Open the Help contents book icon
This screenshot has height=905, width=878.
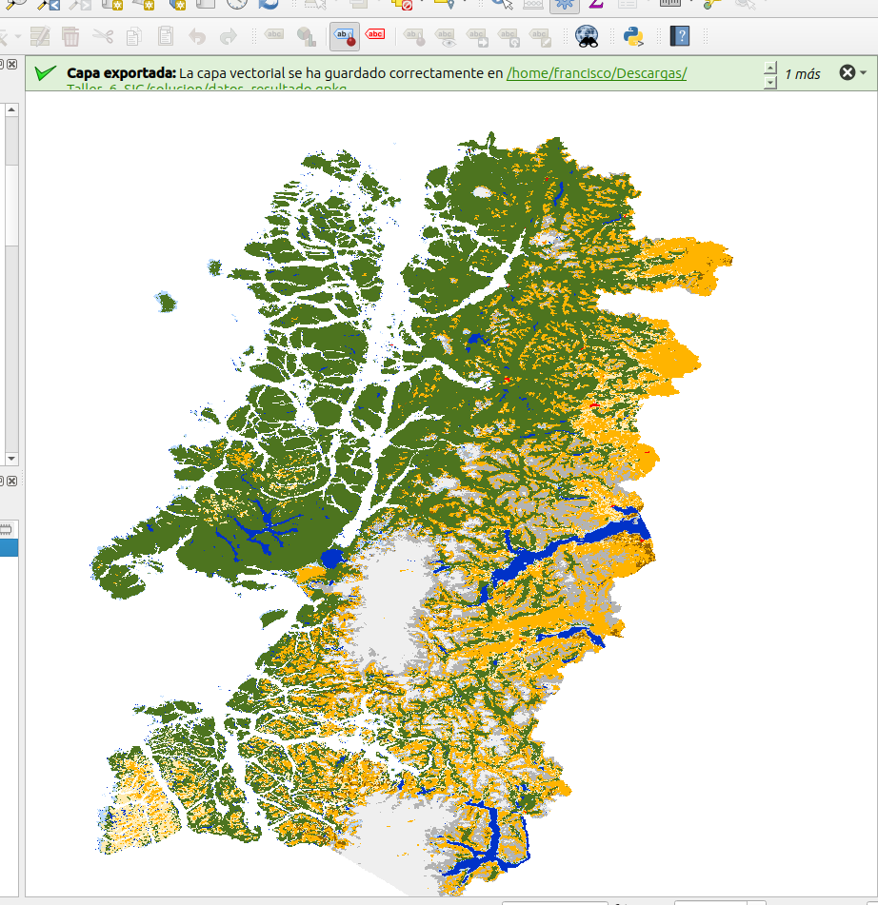click(679, 37)
